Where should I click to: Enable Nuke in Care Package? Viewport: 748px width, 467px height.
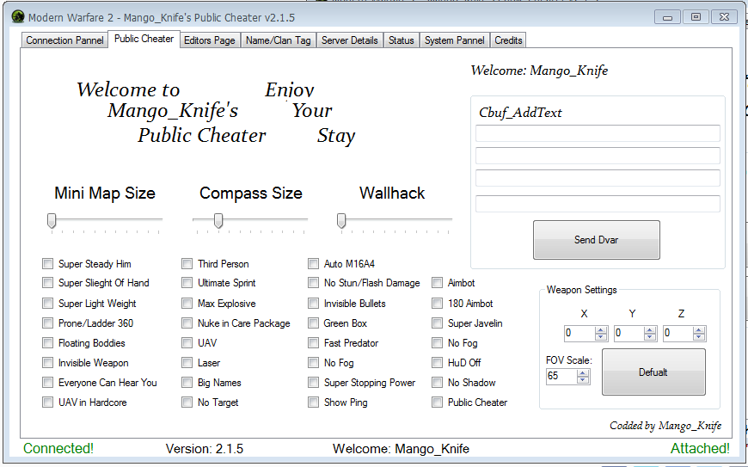[x=187, y=323]
